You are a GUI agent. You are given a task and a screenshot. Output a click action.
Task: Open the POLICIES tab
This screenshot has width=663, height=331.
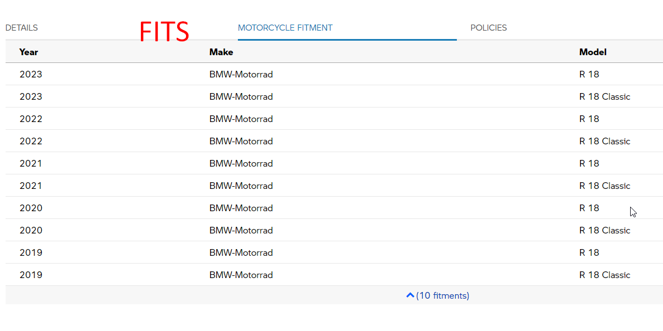(489, 27)
